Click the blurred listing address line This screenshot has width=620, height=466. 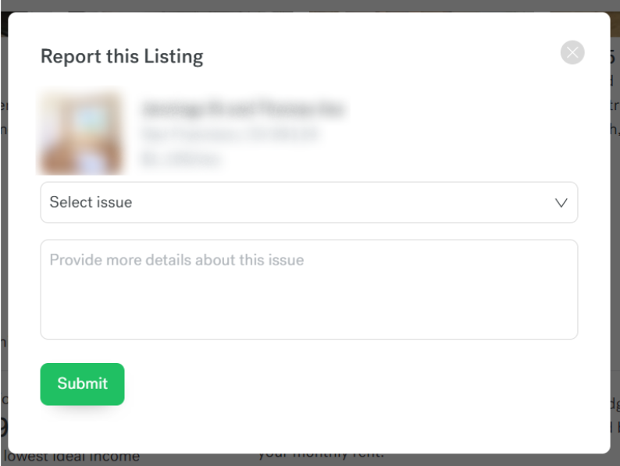coord(230,134)
